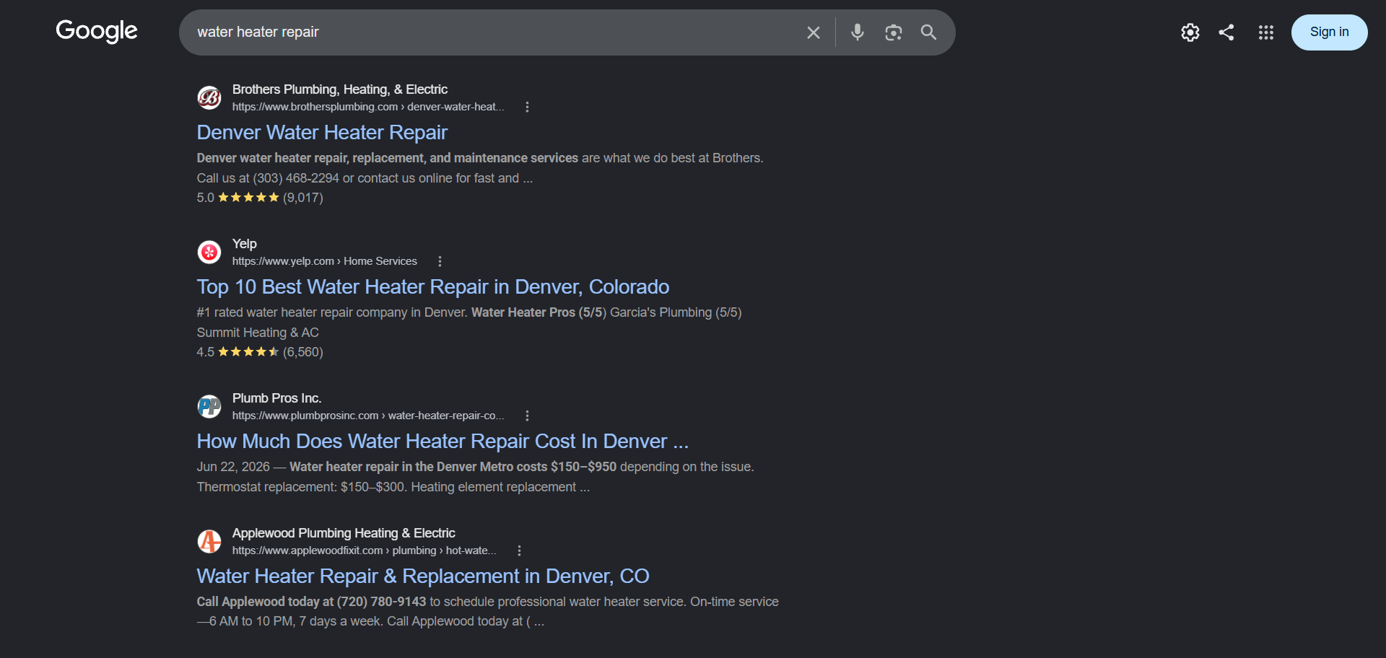This screenshot has width=1386, height=658.
Task: Click the plumbprosinc.com URL breadcrumb
Action: click(x=368, y=416)
